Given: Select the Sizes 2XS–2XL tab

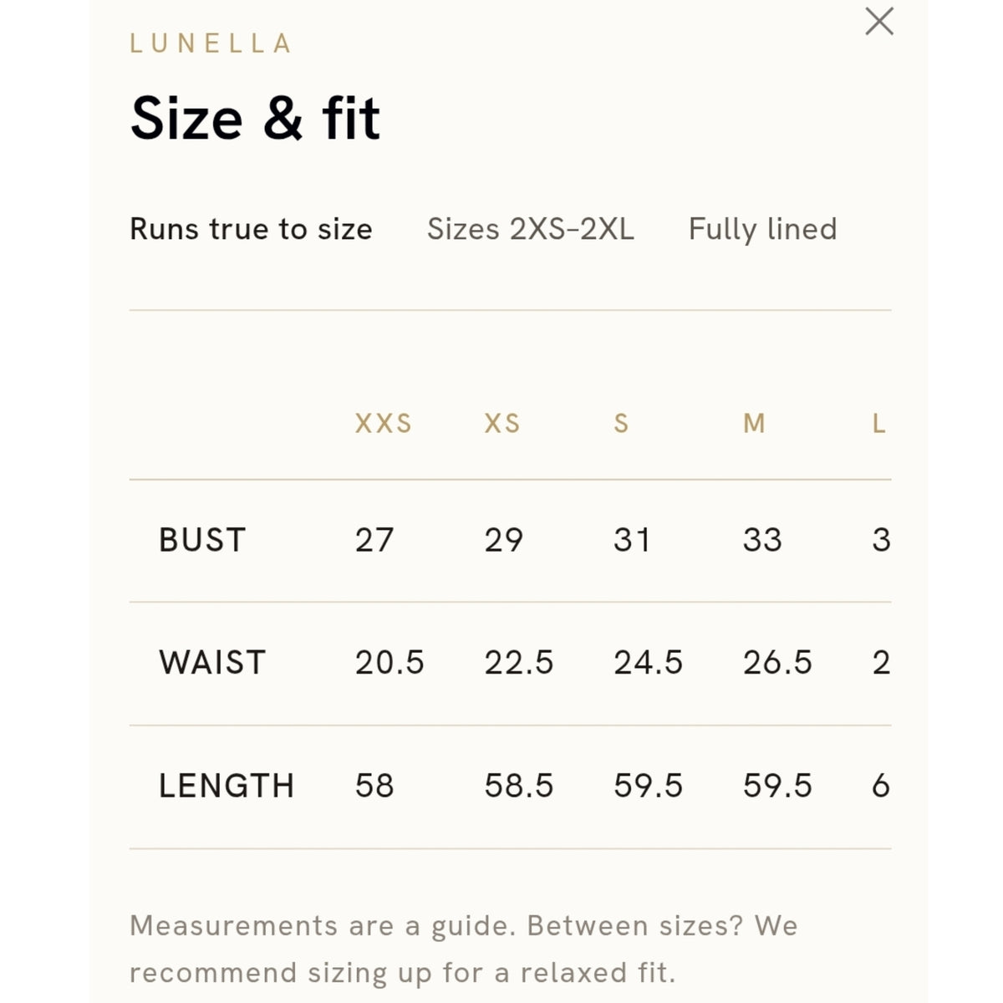Looking at the screenshot, I should pos(531,229).
